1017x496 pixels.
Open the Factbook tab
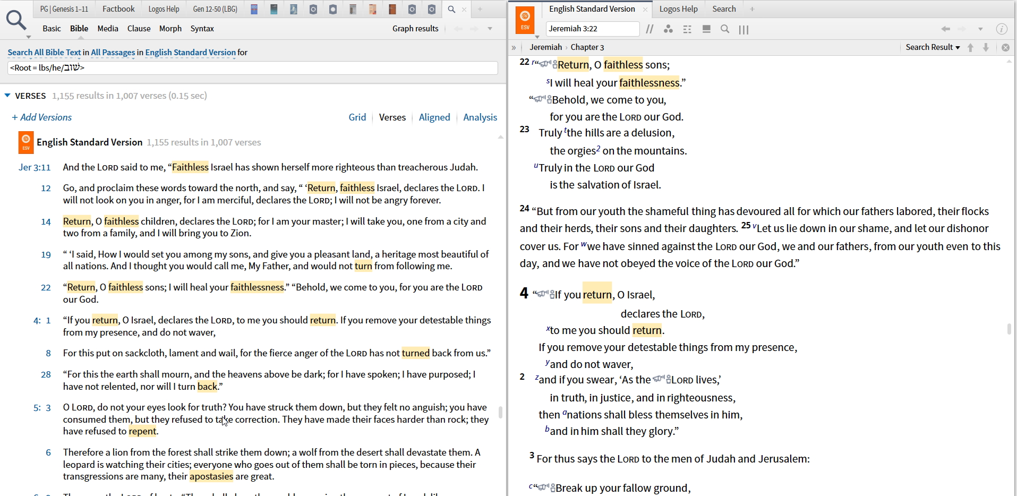(118, 9)
